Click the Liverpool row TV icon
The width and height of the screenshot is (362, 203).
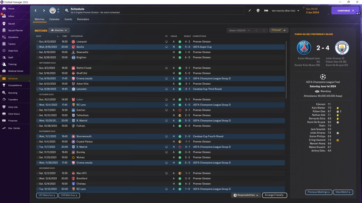(167, 42)
